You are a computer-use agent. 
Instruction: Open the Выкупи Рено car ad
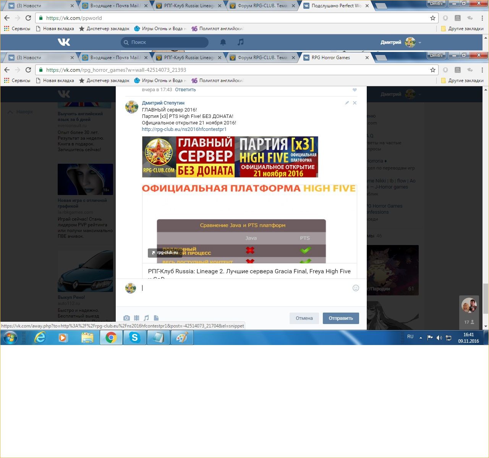[85, 272]
